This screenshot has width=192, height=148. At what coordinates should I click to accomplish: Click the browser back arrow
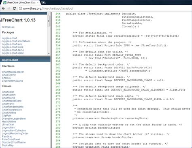coord(3,8)
